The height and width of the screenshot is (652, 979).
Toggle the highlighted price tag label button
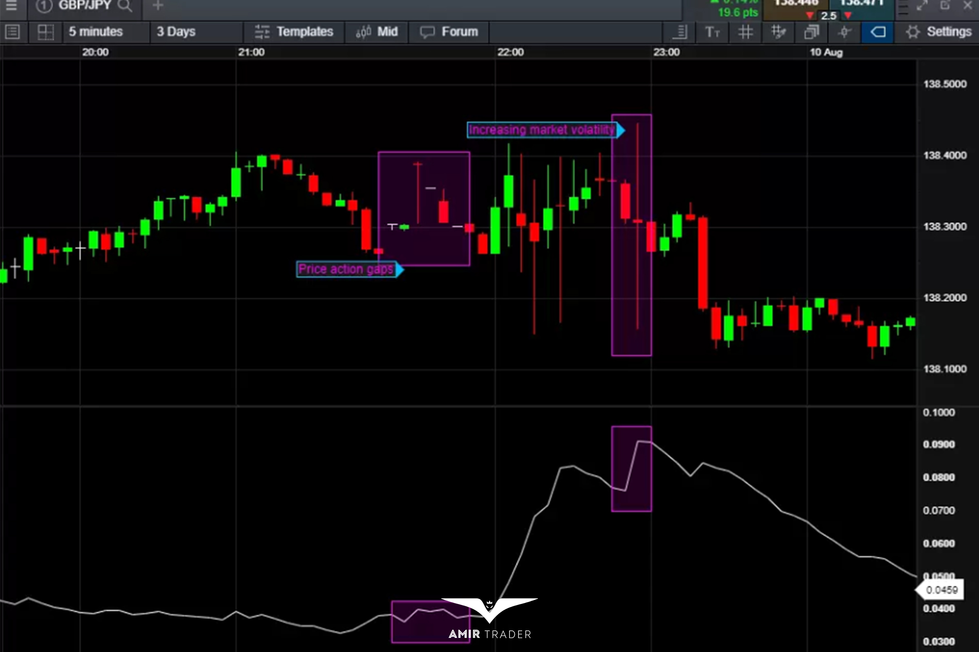click(877, 32)
